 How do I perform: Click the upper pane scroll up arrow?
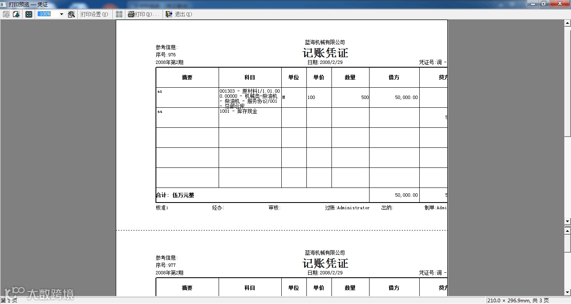tap(568, 23)
